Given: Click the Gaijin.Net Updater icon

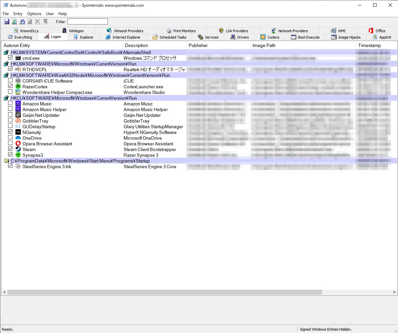Looking at the screenshot, I should [x=18, y=115].
